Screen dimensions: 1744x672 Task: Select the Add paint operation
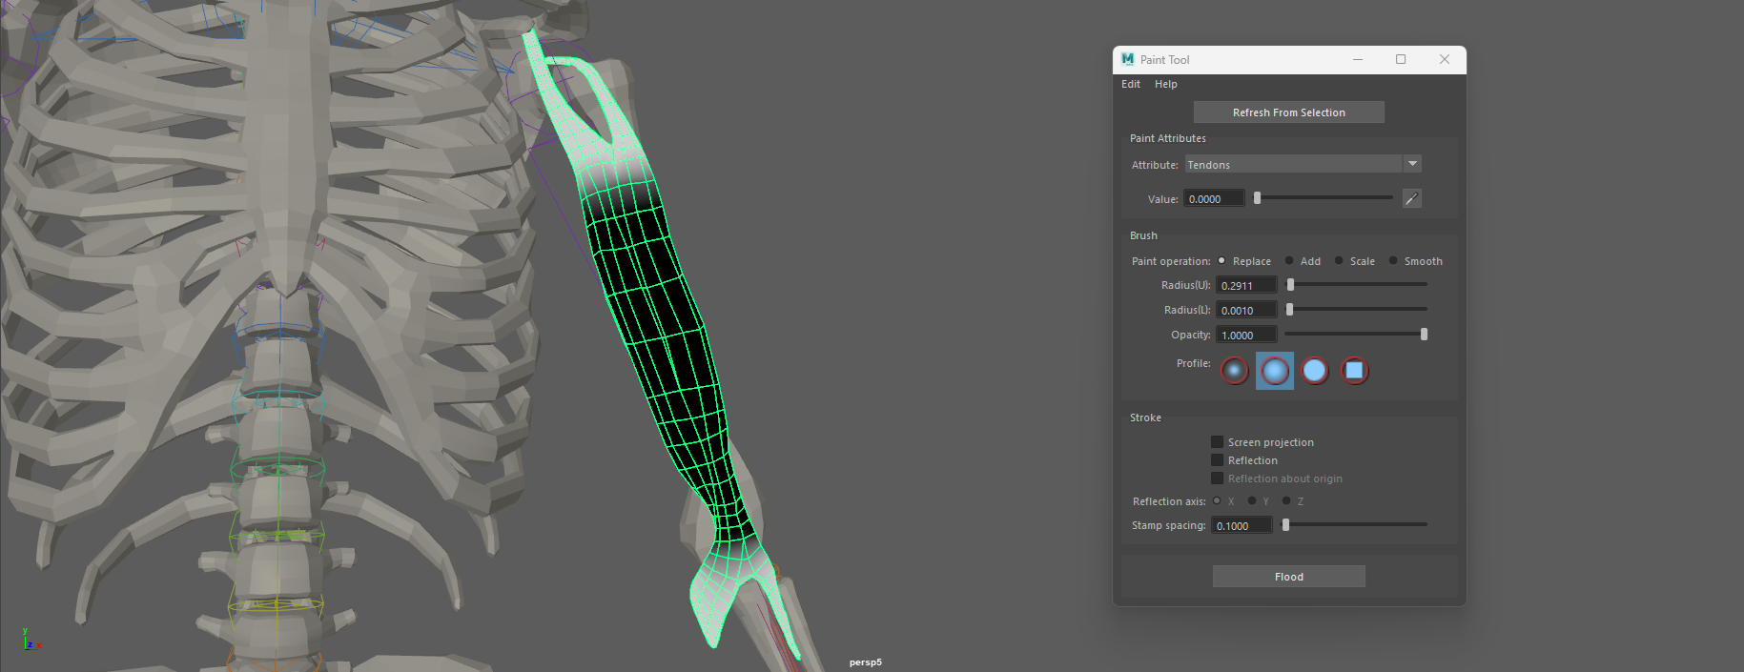click(1289, 261)
